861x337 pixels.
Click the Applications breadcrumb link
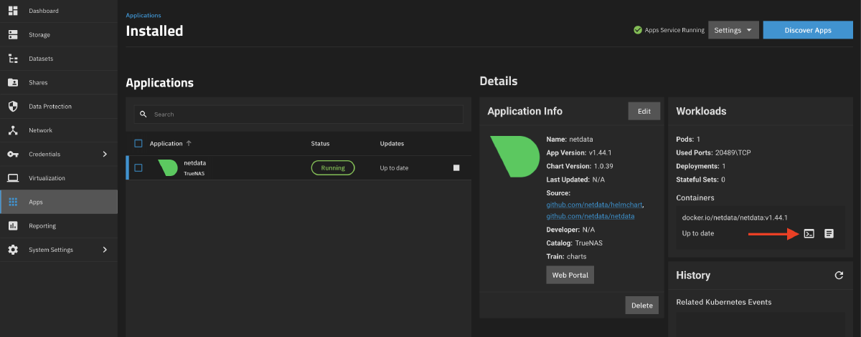[143, 15]
